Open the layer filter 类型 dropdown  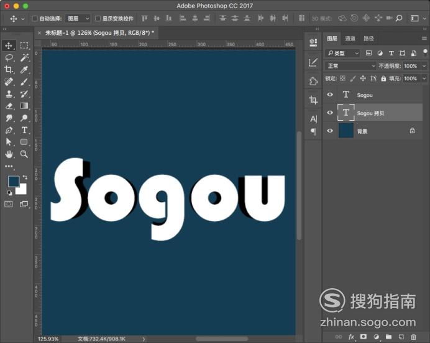[x=342, y=53]
